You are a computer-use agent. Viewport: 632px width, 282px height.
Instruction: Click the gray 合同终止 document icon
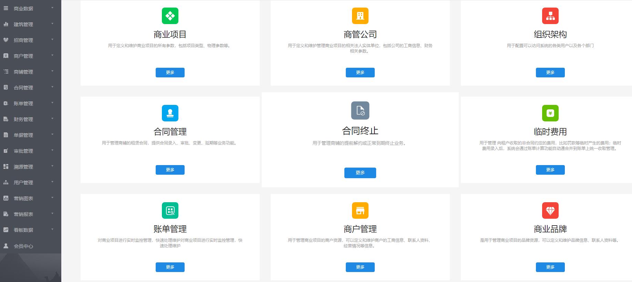click(360, 110)
